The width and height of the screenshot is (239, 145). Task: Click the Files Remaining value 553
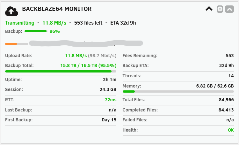230,56
